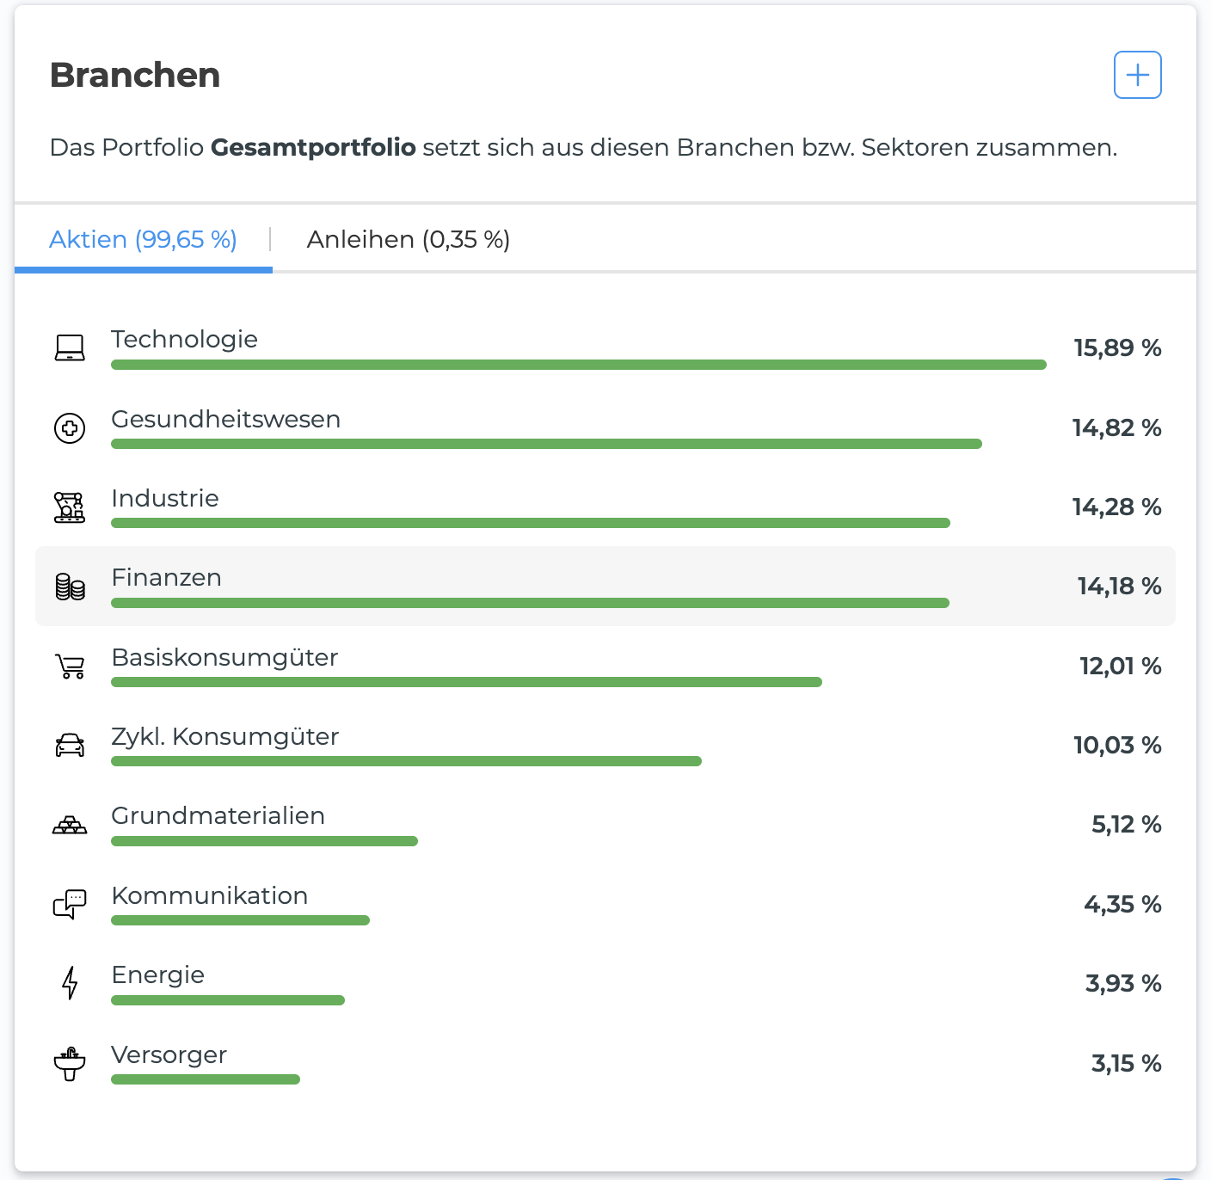Click the coin stack Finanzen icon
Screen dimensions: 1211x1180
point(70,587)
